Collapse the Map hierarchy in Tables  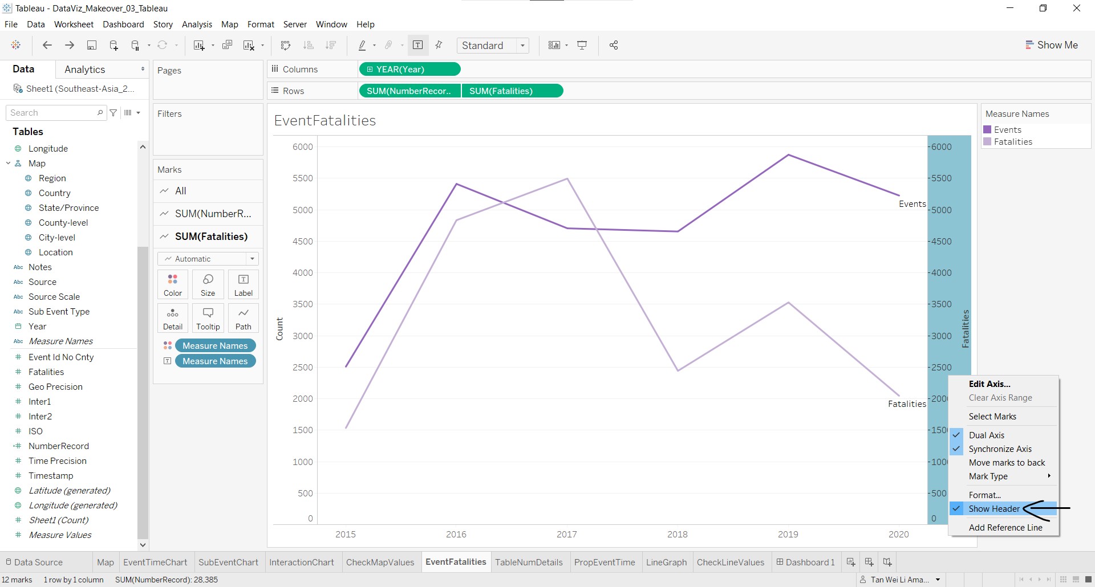(9, 163)
